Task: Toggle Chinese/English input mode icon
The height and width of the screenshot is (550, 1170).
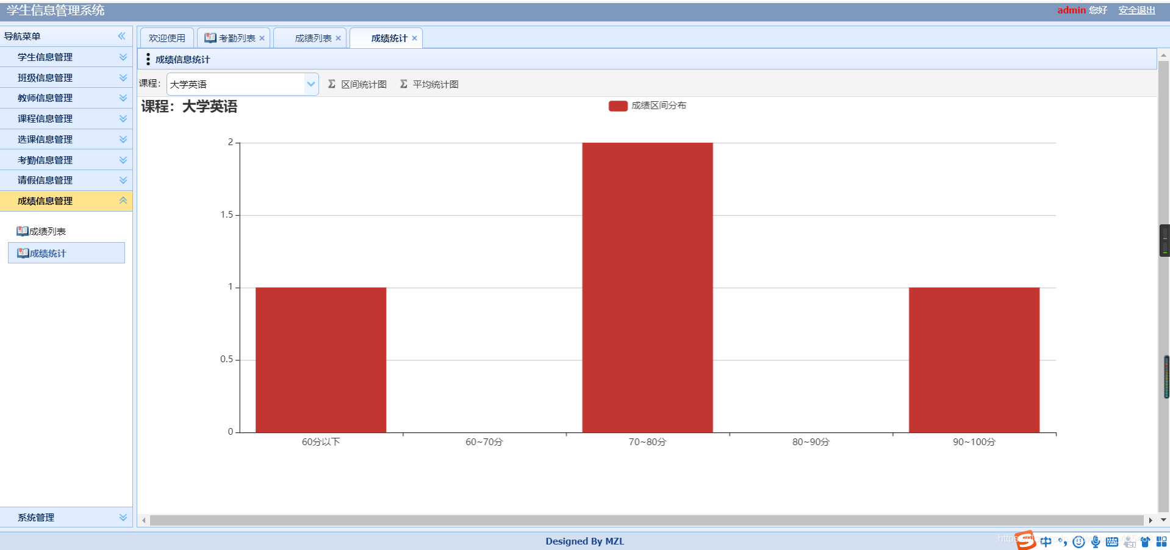Action: (1046, 541)
